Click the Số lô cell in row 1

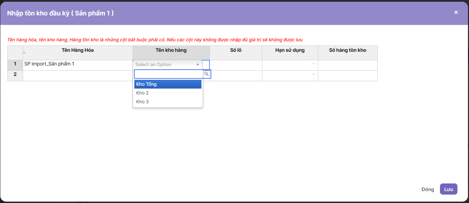tap(236, 65)
